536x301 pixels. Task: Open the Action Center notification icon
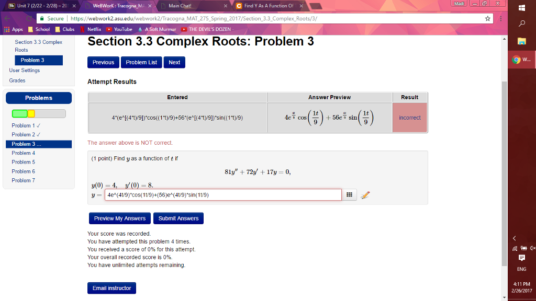[522, 257]
